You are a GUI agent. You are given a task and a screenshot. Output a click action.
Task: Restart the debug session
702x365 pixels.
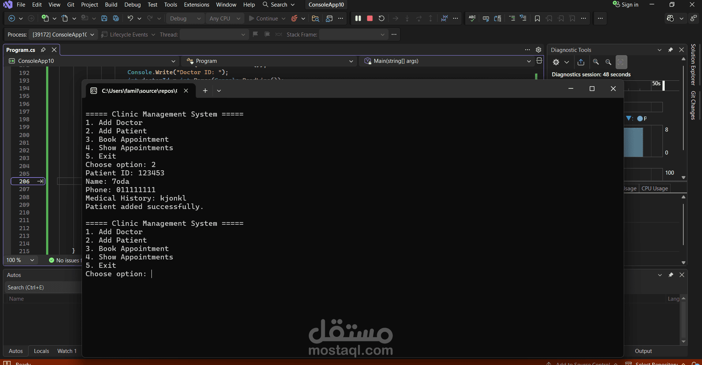click(382, 18)
